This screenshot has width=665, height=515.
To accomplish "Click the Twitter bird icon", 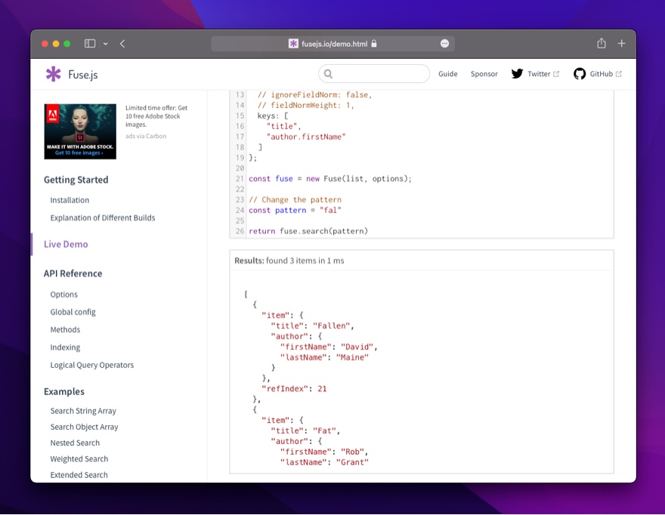I will [517, 74].
